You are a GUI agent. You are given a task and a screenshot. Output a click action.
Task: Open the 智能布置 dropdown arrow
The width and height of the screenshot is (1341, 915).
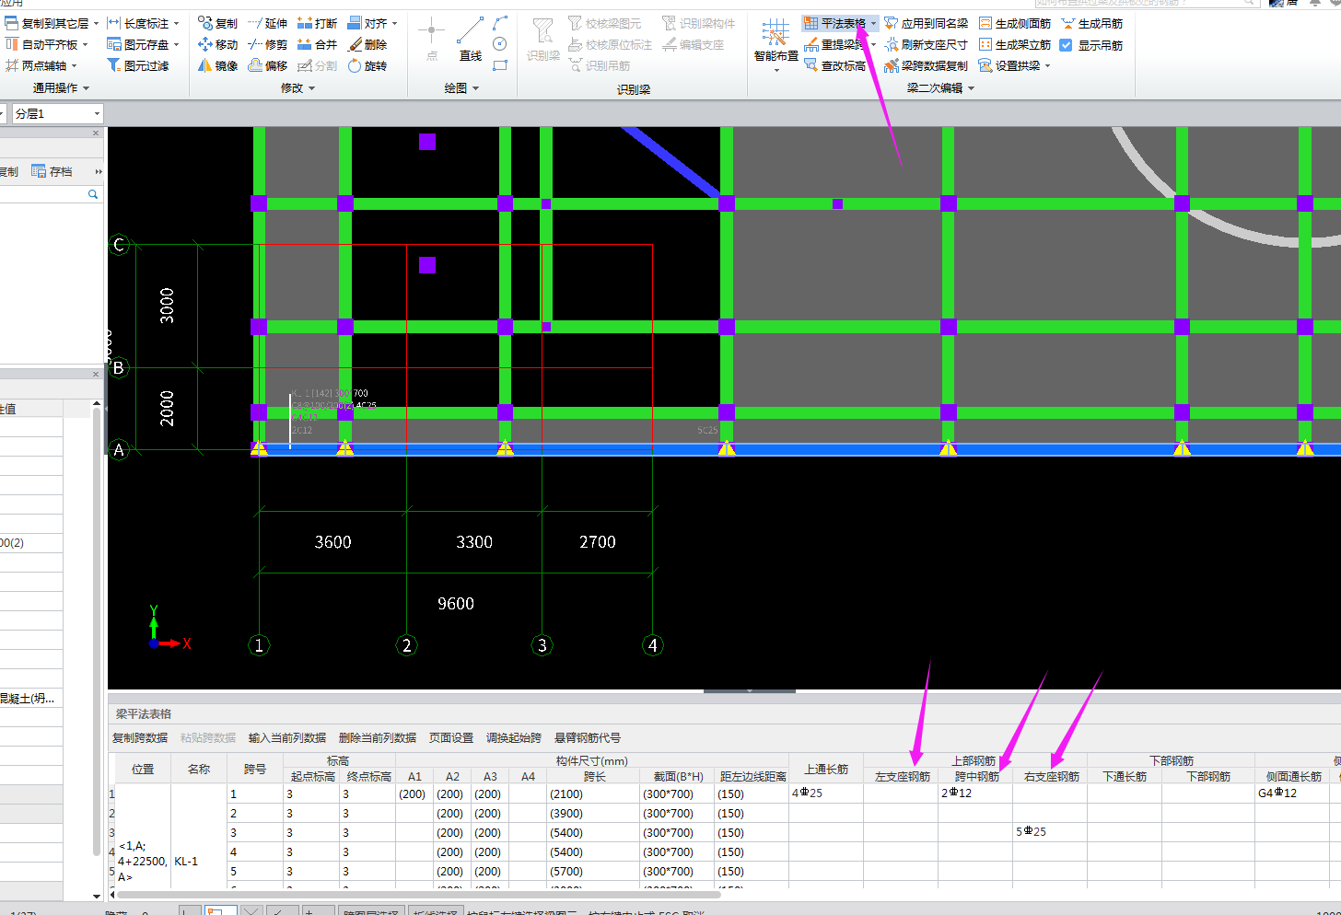point(775,69)
